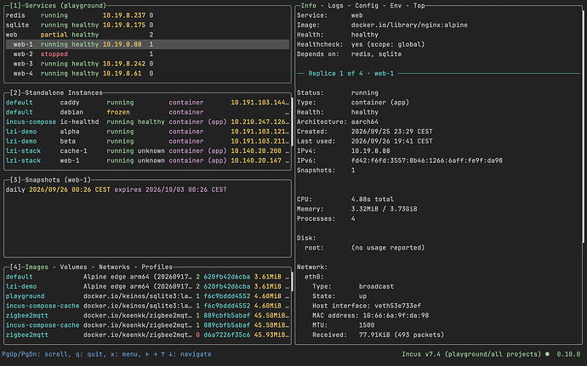The image size is (587, 366).
Task: Click the host interface veth53e733ef
Action: [397, 306]
